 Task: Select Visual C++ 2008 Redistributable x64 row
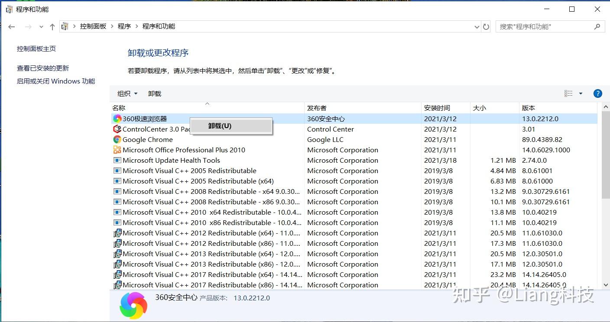pos(354,191)
